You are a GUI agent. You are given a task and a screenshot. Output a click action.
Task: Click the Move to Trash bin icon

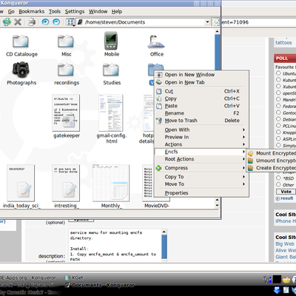pyautogui.click(x=159, y=121)
